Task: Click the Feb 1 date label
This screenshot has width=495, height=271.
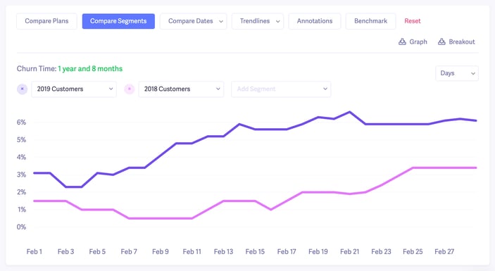Action: coord(34,252)
